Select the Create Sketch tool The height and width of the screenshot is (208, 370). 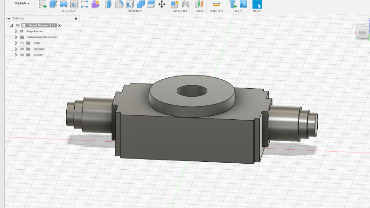coord(42,4)
